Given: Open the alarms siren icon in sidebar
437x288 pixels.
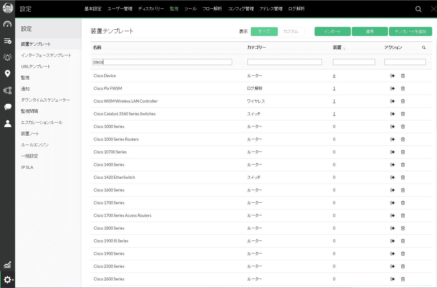Looking at the screenshot, I should [x=8, y=57].
